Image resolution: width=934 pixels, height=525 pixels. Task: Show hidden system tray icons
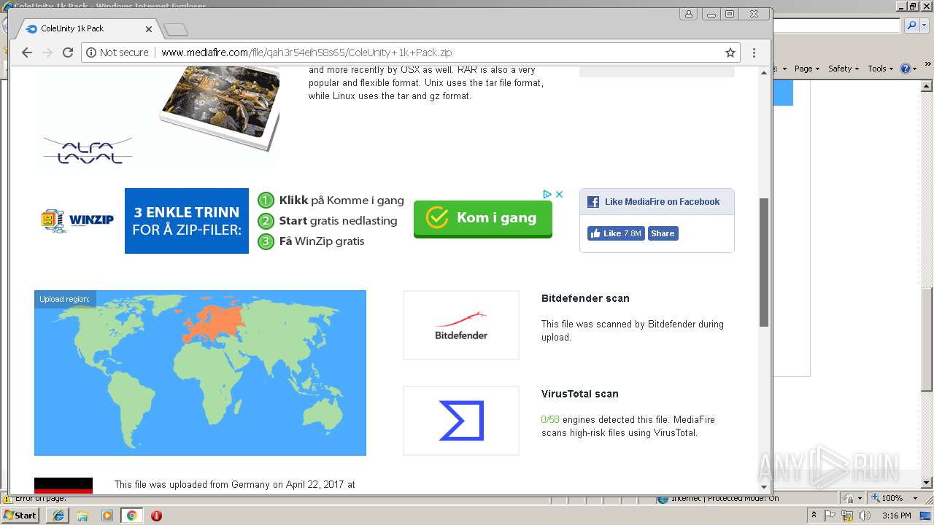click(814, 515)
